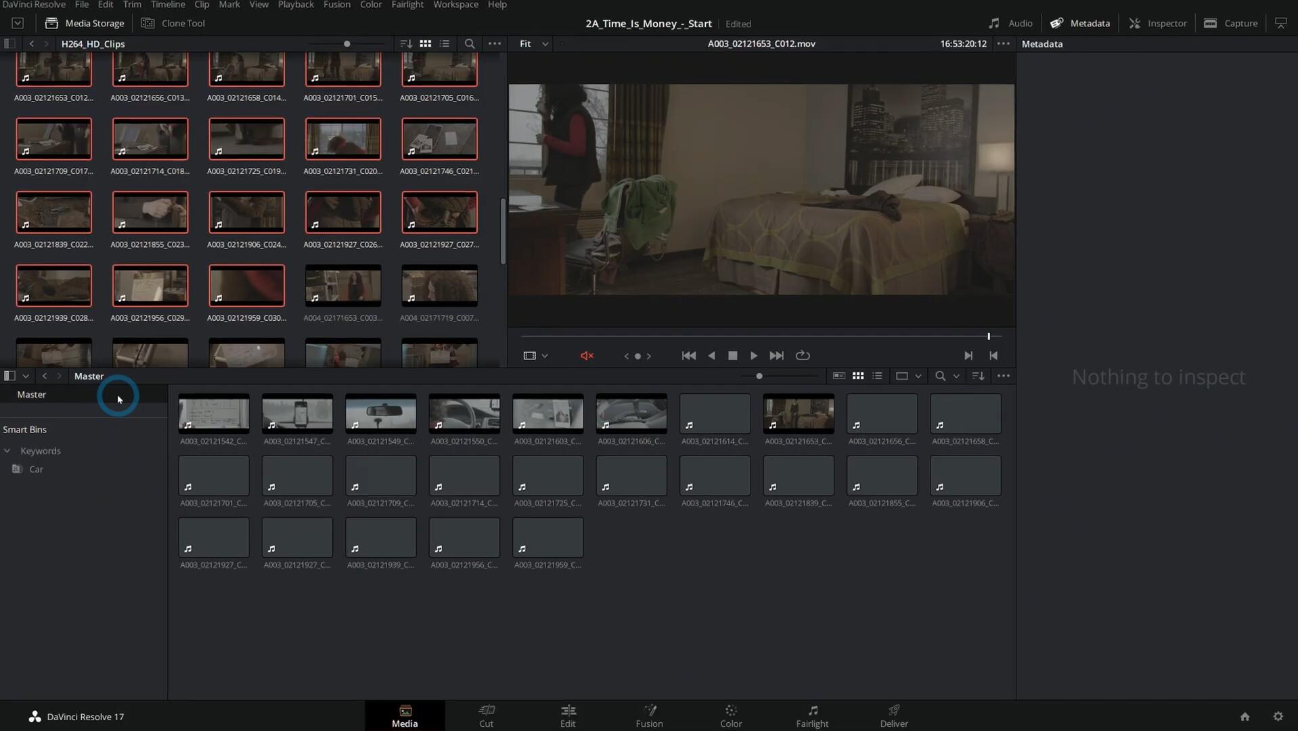The image size is (1298, 731).
Task: Collapse the Keywords smart bin group
Action: (7, 451)
